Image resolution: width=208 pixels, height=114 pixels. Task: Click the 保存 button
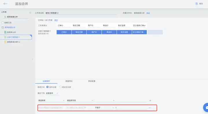click(199, 4)
